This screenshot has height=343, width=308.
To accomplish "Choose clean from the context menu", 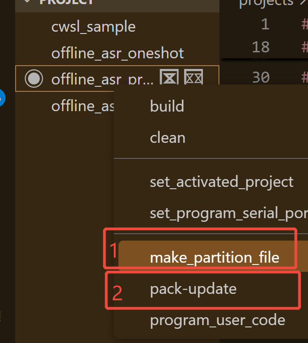I will coord(168,137).
